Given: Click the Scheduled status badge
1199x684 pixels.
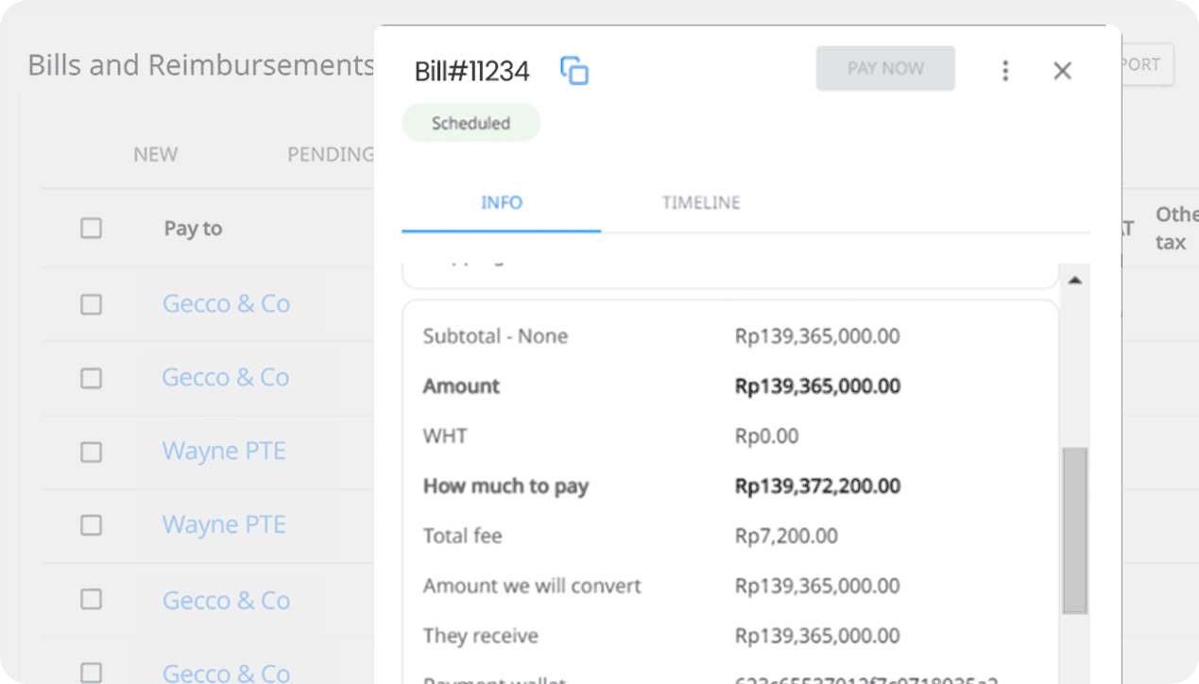Looking at the screenshot, I should [471, 124].
